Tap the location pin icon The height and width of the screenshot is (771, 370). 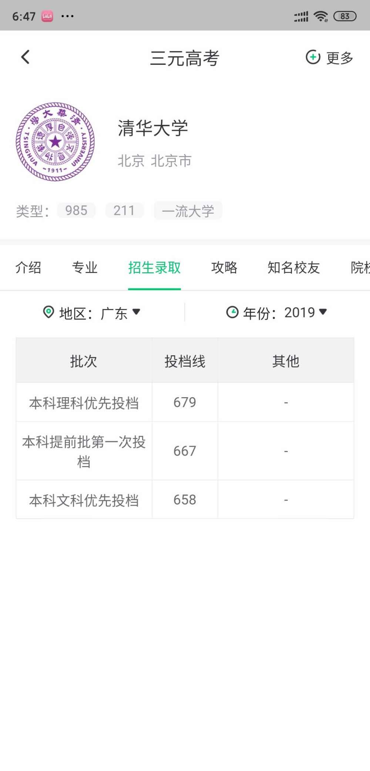coord(48,312)
